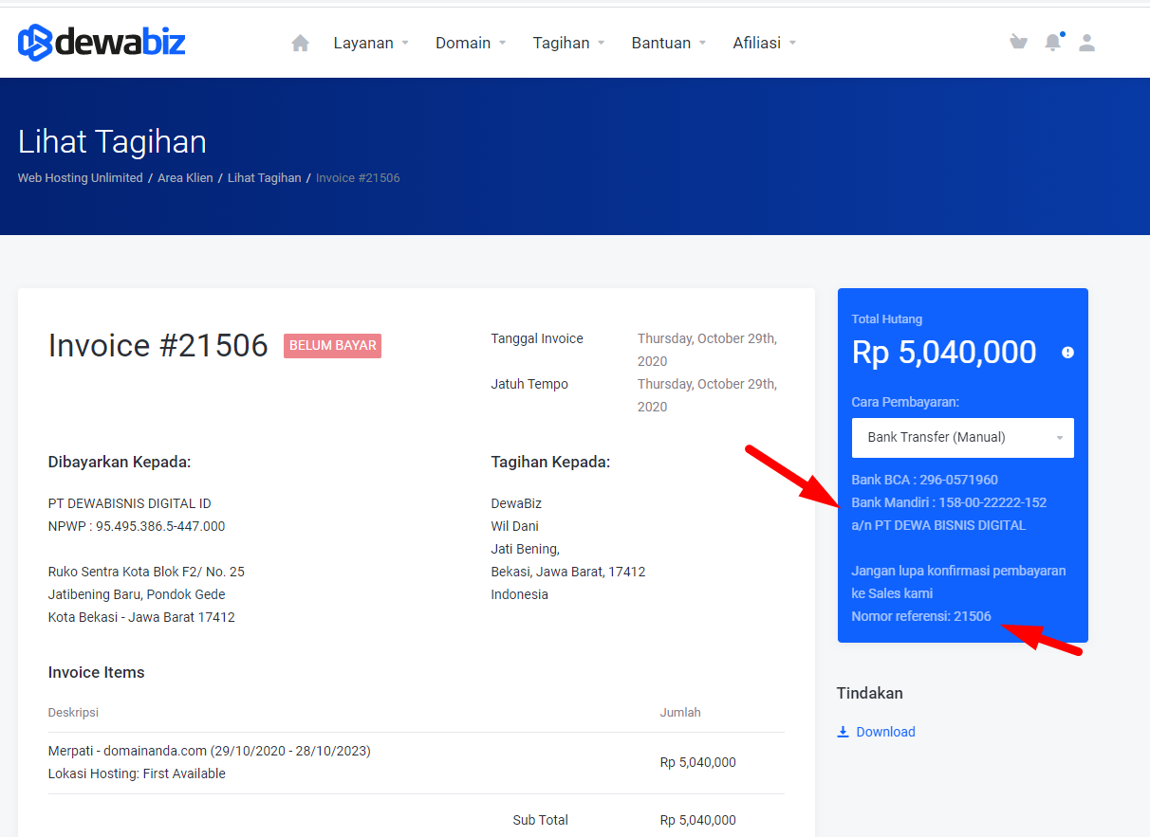
Task: Click the BELUM BAYAR status badge
Action: 332,346
